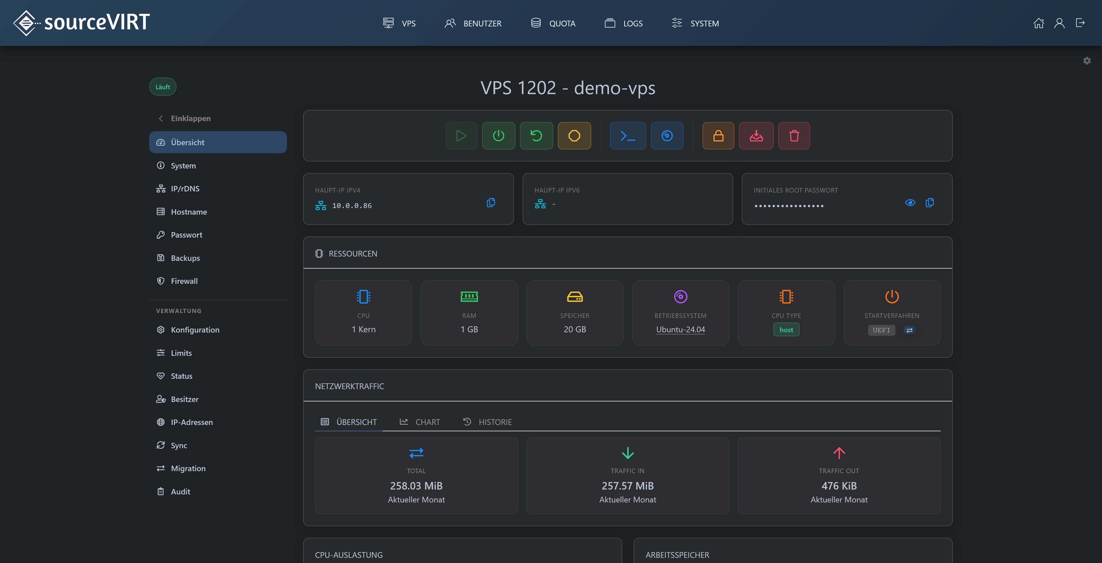Screen dimensions: 1102x563
Task: Open the console terminal button
Action: [628, 136]
